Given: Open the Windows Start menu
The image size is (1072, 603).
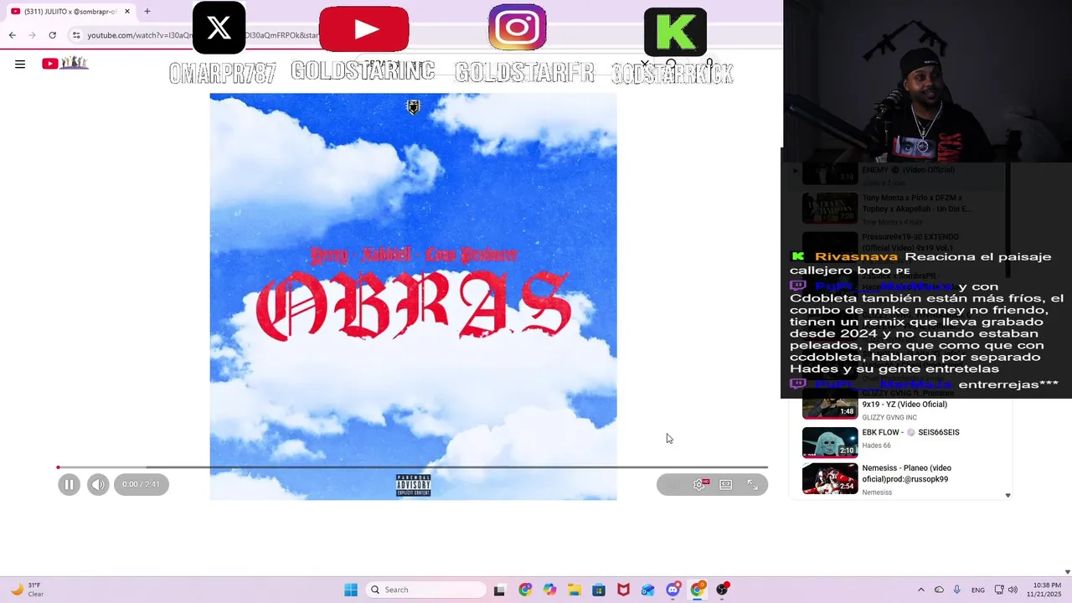Looking at the screenshot, I should [351, 590].
